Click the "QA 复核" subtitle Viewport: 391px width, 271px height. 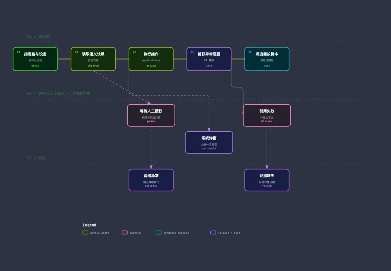pyautogui.click(x=209, y=60)
